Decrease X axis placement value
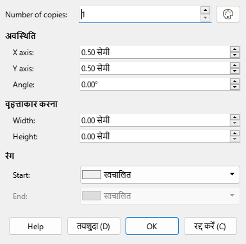Image resolution: width=246 pixels, height=244 pixels. coord(235,55)
